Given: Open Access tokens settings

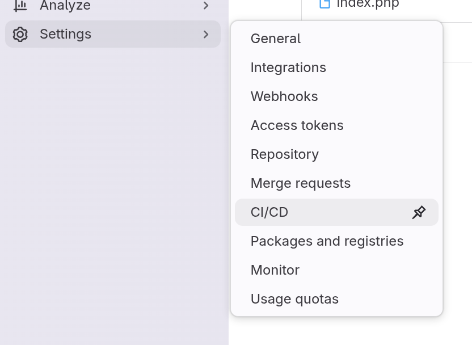Looking at the screenshot, I should (x=297, y=125).
